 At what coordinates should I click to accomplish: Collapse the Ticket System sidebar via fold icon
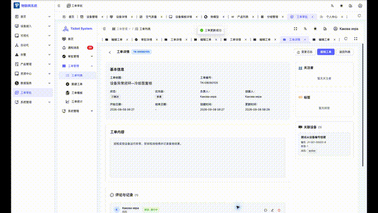[x=105, y=29]
